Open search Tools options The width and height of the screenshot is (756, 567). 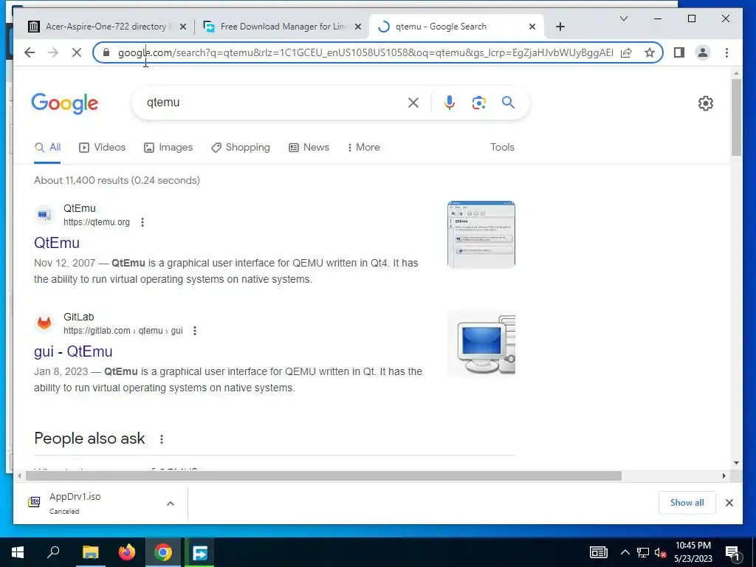pyautogui.click(x=502, y=148)
